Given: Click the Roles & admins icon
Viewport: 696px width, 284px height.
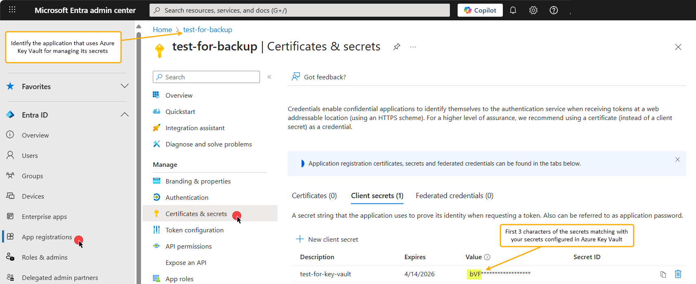Looking at the screenshot, I should [10, 257].
